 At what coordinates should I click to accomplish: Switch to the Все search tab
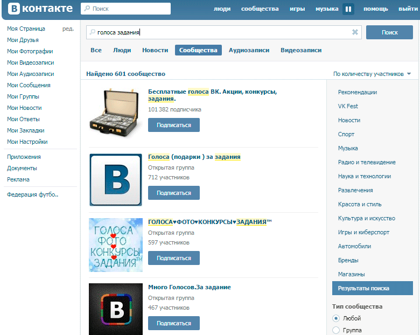click(96, 50)
